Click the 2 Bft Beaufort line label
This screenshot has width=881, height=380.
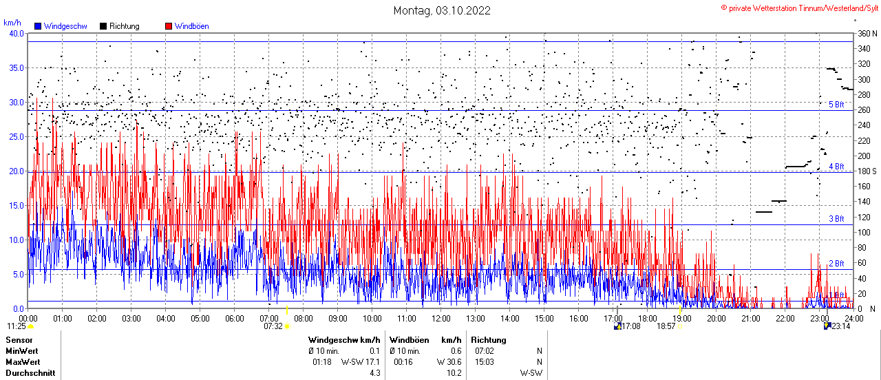click(x=836, y=264)
